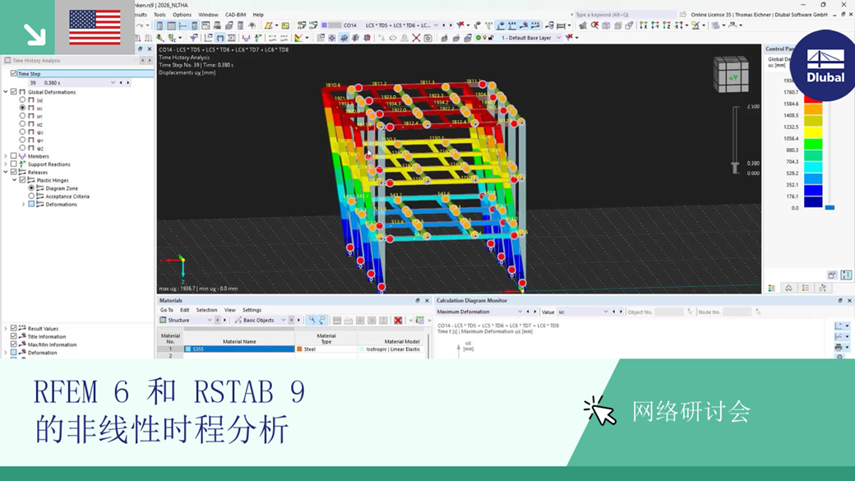
Task: Close the Materials panel
Action: click(x=427, y=300)
